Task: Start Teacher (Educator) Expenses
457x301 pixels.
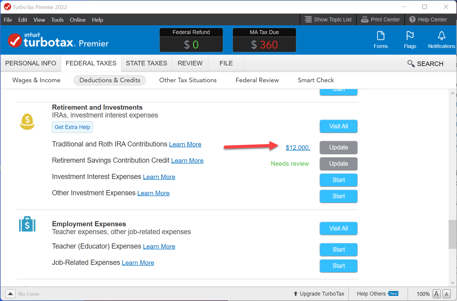Action: [339, 249]
